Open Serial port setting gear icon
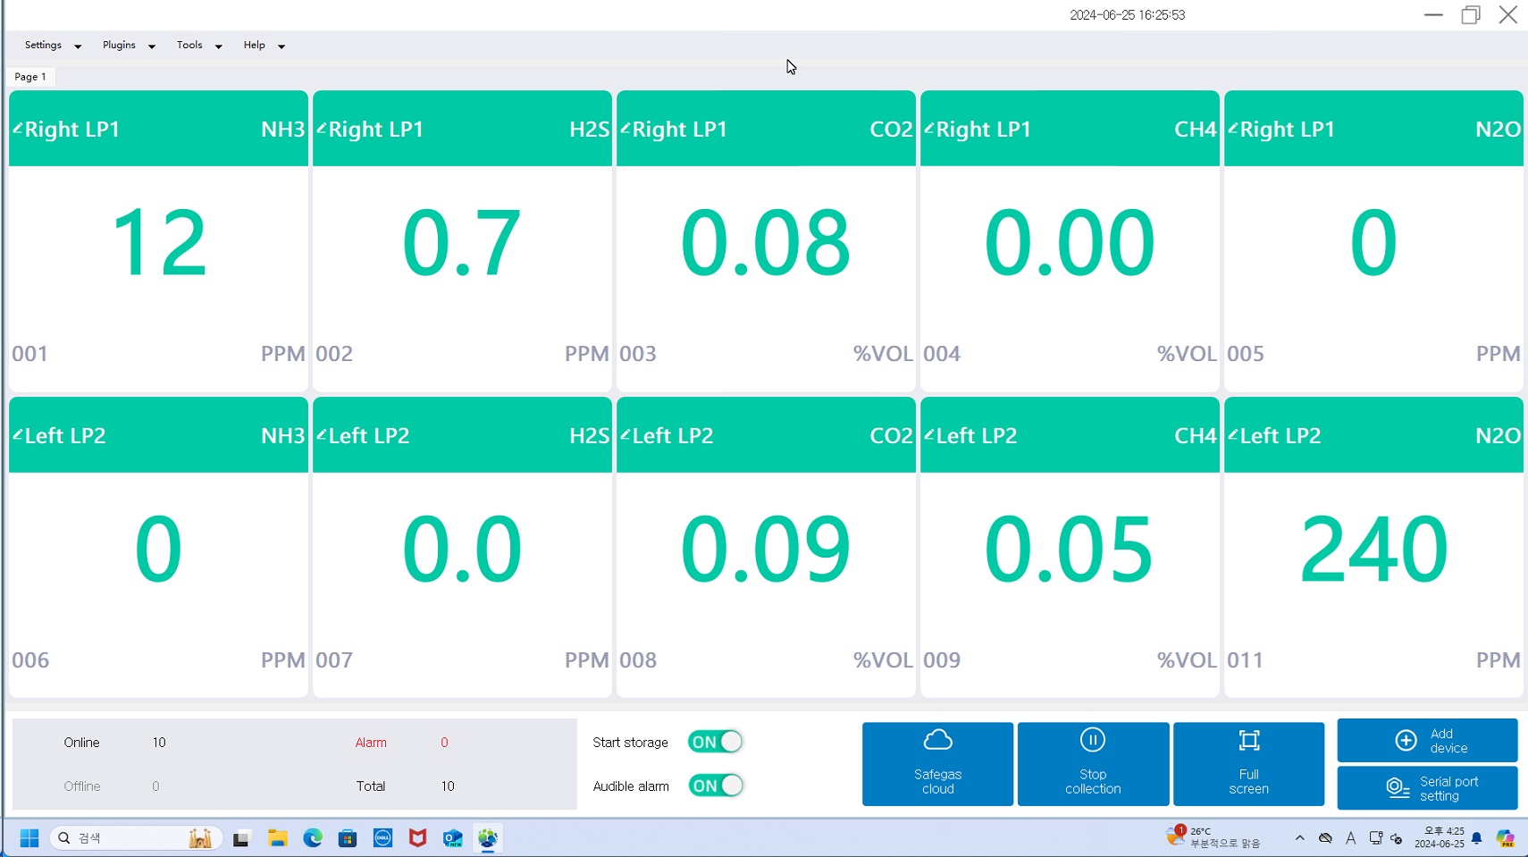Viewport: 1528px width, 857px height. click(1398, 787)
